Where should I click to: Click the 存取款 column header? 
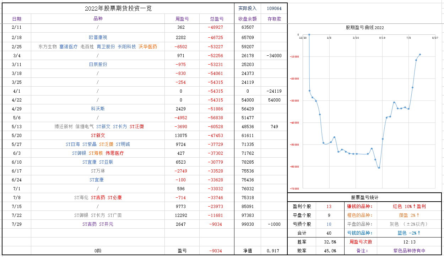pyautogui.click(x=274, y=19)
